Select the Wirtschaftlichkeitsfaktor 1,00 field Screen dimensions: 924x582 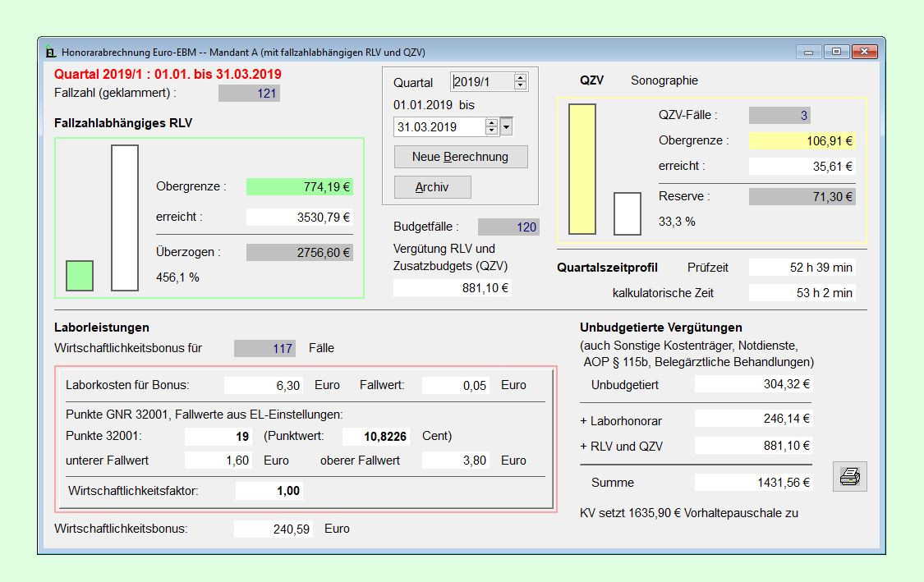click(x=269, y=491)
